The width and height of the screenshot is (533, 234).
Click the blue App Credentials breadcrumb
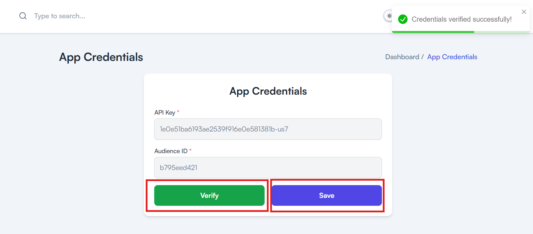pyautogui.click(x=452, y=57)
